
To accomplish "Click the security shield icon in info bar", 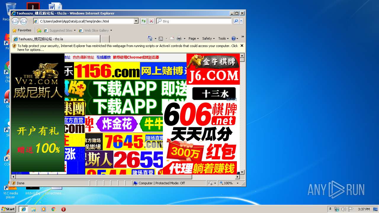I will (x=14, y=46).
